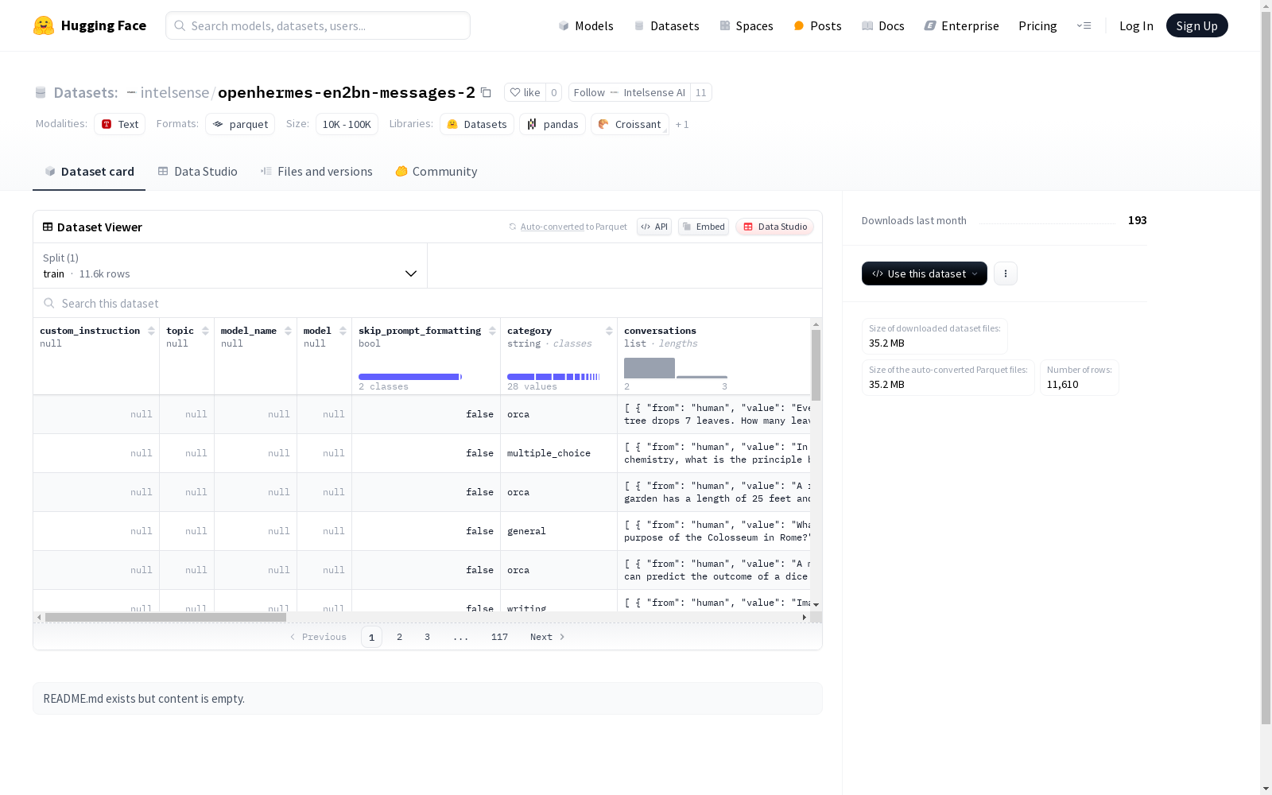This screenshot has width=1272, height=795.
Task: Copy dataset name with the copy icon
Action: pyautogui.click(x=486, y=92)
